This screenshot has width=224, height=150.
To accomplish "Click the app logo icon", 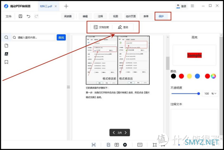I will [6, 6].
